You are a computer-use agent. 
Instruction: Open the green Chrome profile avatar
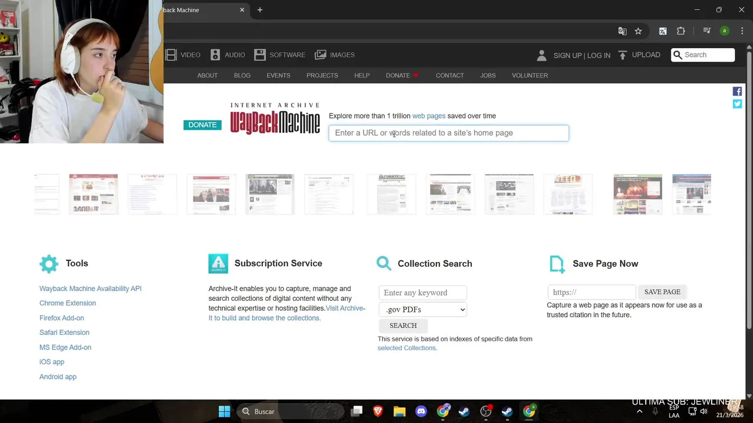725,31
